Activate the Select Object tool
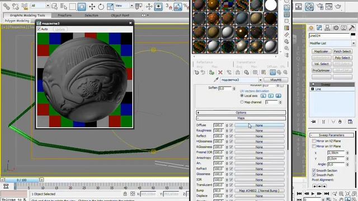 (x=55, y=7)
